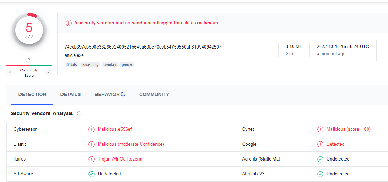Click the assembly tag
388x182 pixels.
90,64
